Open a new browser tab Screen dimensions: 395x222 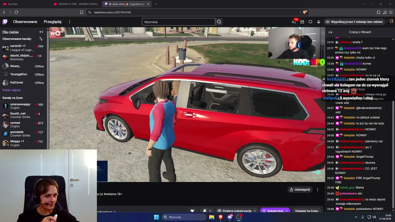click(x=156, y=4)
